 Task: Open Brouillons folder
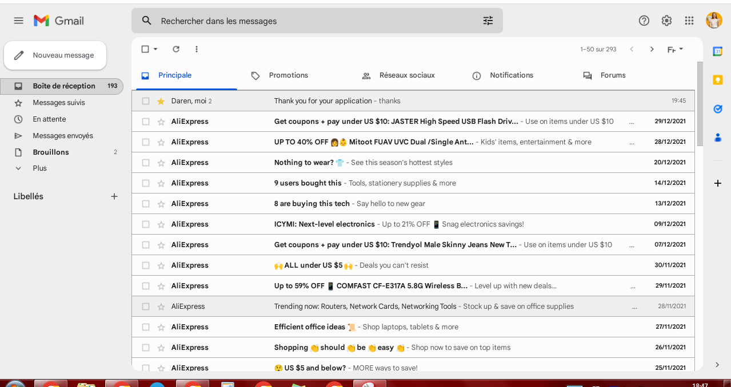tap(62, 152)
